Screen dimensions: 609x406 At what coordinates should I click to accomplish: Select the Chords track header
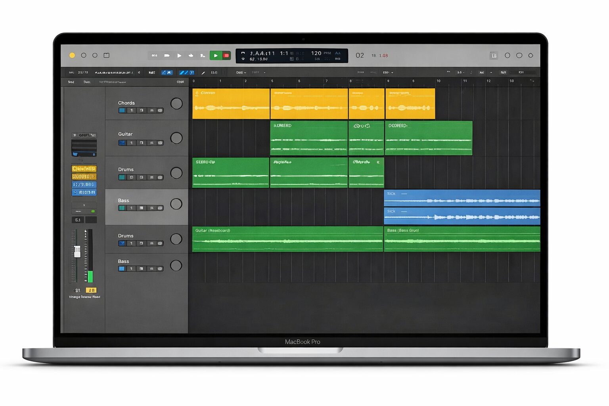[x=143, y=98]
